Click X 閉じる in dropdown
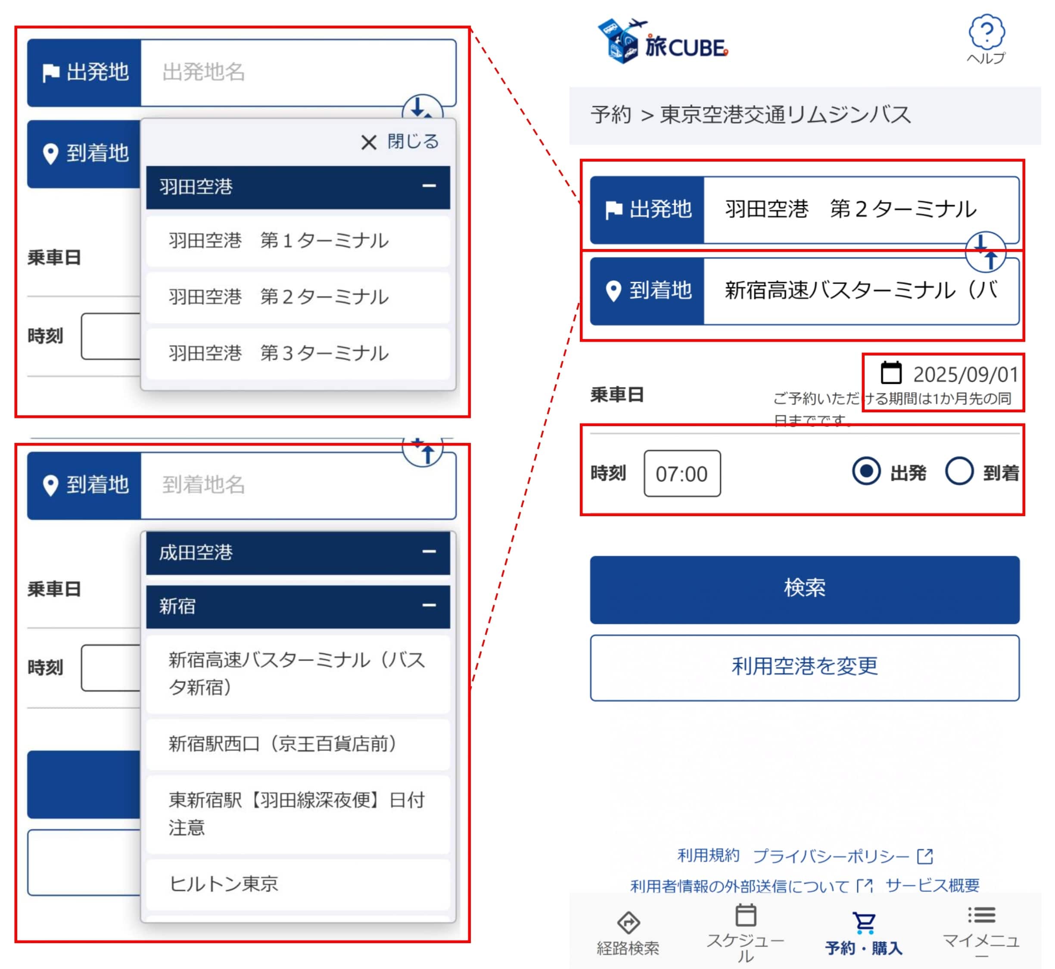The image size is (1055, 969). click(400, 142)
